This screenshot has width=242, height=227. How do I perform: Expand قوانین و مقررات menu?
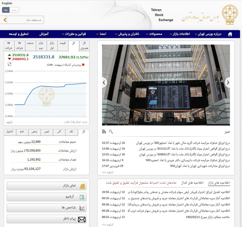pyautogui.click(x=74, y=34)
